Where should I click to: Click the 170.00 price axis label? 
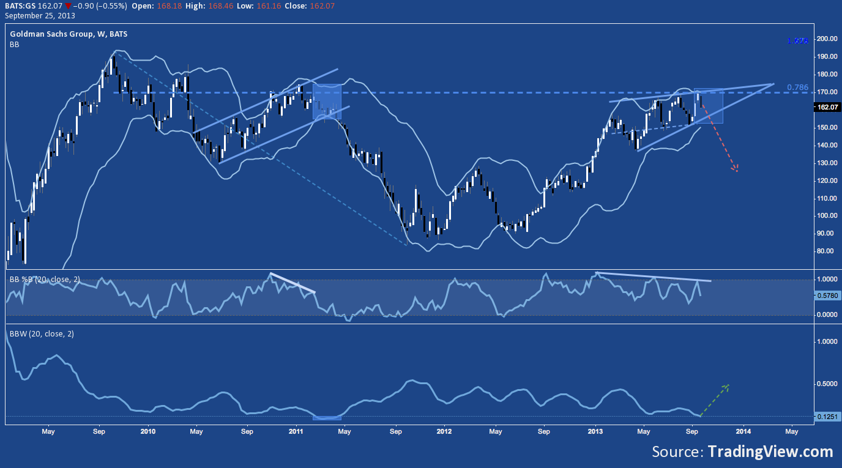click(x=827, y=92)
